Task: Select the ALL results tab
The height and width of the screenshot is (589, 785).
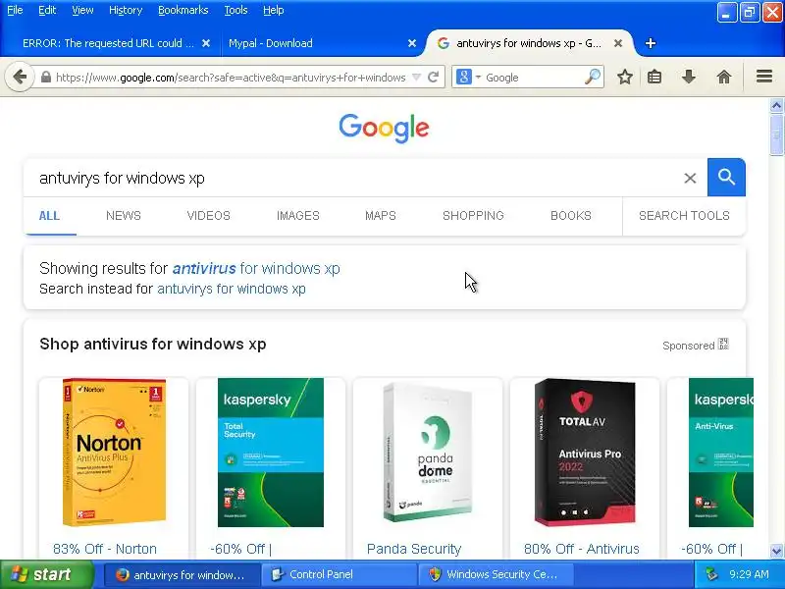Action: [50, 216]
